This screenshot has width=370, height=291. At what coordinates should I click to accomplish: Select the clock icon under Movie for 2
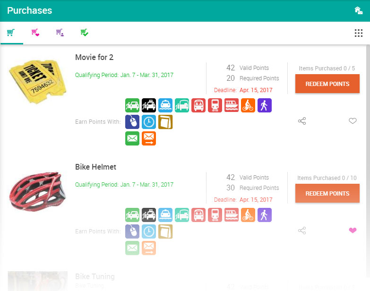point(149,122)
